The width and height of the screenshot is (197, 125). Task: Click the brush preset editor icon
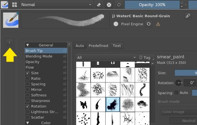pyautogui.click(x=4, y=5)
